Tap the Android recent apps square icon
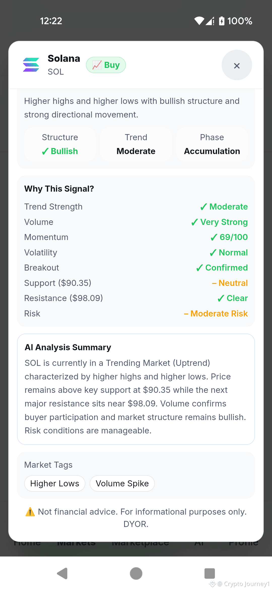272x590 pixels. [210, 573]
